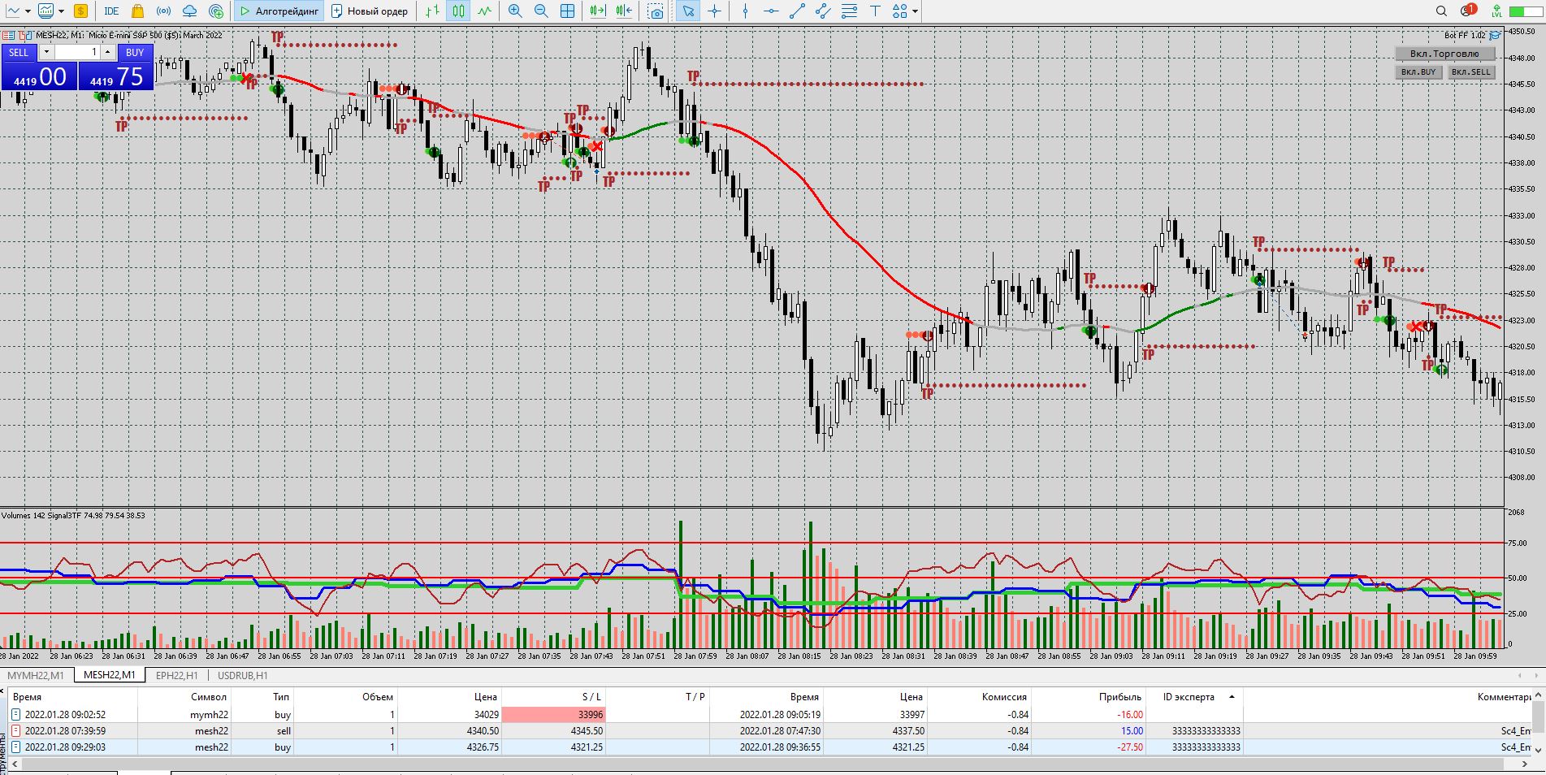This screenshot has width=1546, height=775.
Task: Click the Вкл.SELL button
Action: point(1471,71)
